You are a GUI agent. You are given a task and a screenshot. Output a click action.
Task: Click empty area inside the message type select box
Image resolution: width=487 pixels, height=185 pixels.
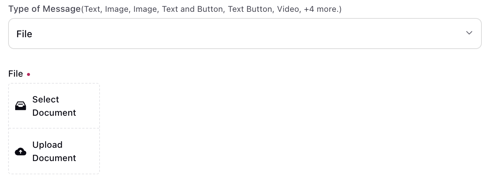244,34
